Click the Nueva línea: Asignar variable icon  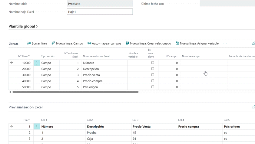tap(177, 43)
